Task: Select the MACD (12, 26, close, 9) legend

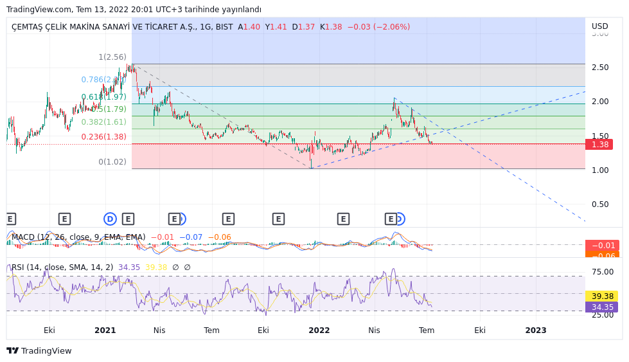Action: (78, 237)
